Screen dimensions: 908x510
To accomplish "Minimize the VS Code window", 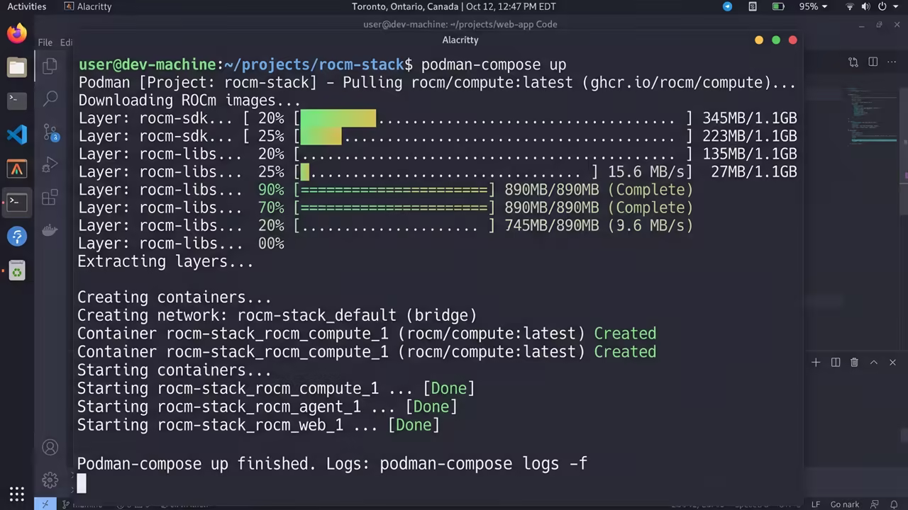I will click(x=861, y=25).
